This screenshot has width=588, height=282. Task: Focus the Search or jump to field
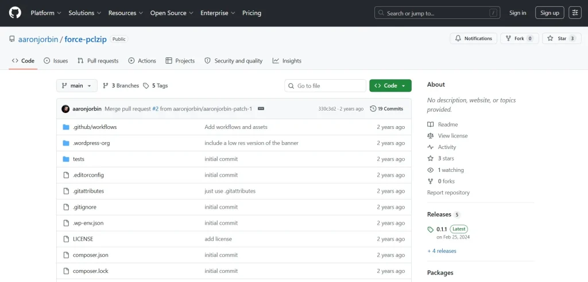[x=437, y=13]
